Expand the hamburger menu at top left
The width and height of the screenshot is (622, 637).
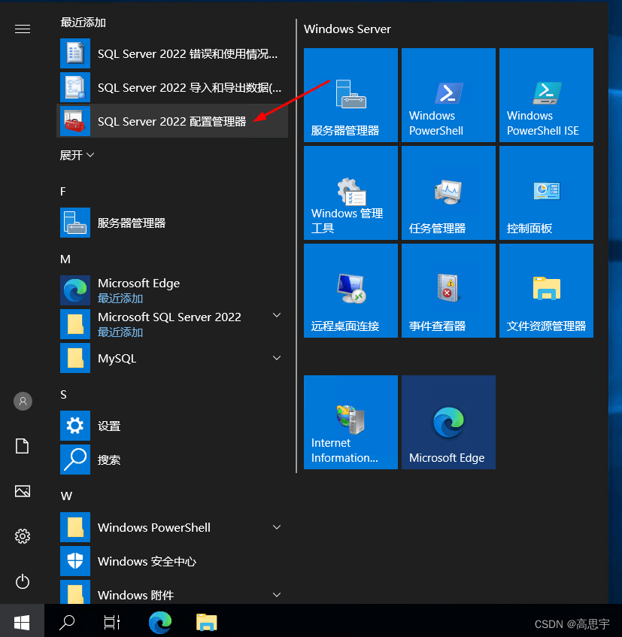(23, 29)
